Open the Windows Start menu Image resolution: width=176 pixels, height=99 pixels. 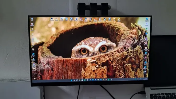point(71,80)
